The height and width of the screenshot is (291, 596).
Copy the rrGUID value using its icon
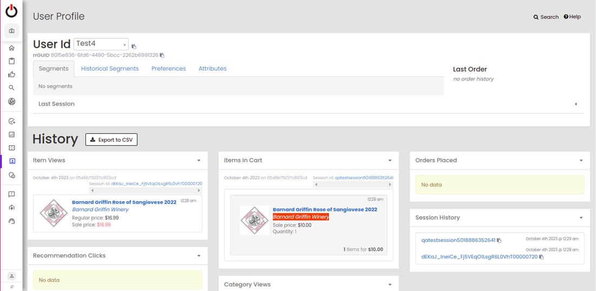point(162,55)
